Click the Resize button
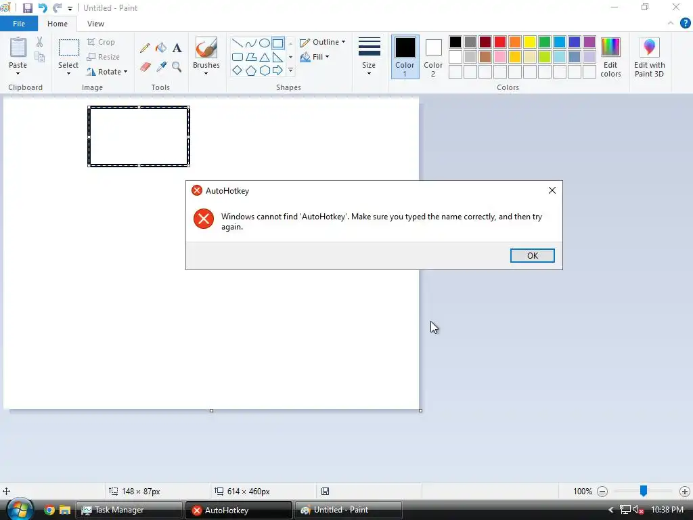This screenshot has height=520, width=693. (x=104, y=57)
